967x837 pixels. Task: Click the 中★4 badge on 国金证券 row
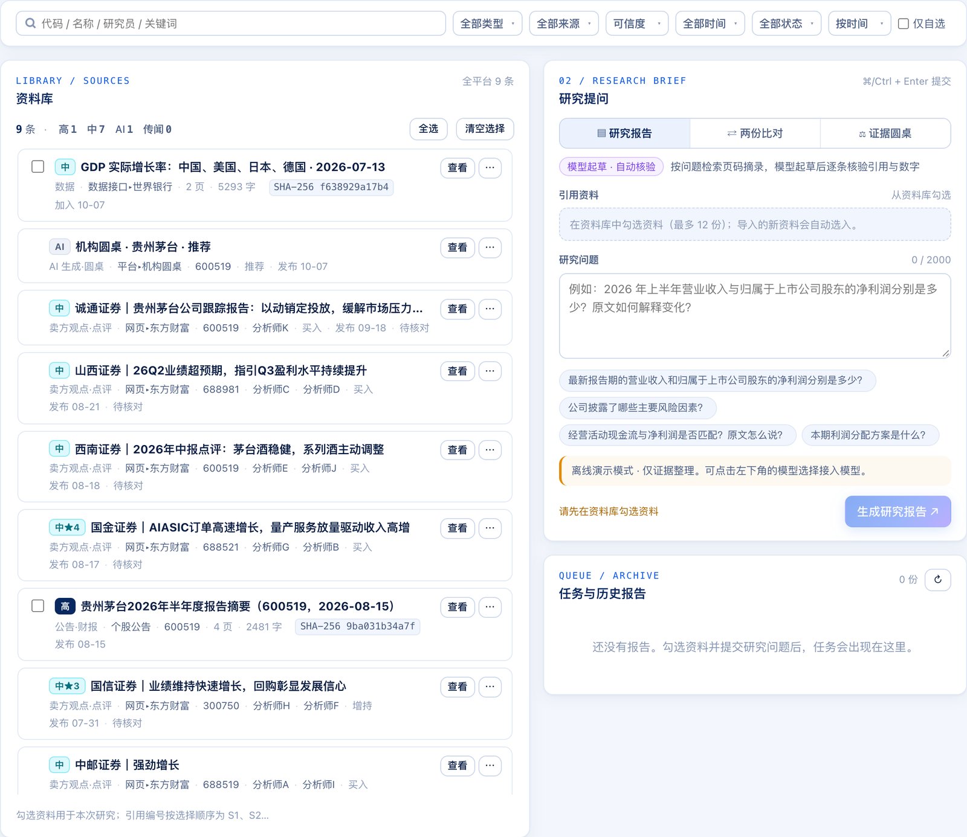coord(67,527)
